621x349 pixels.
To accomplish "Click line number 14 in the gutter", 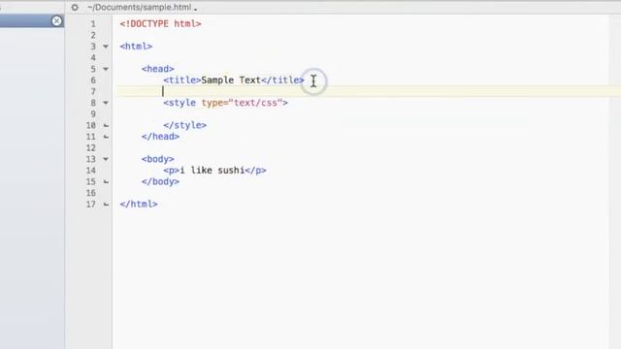I will point(91,171).
